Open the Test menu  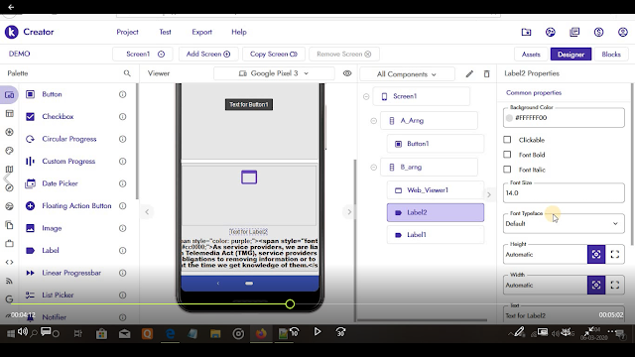[x=165, y=32]
